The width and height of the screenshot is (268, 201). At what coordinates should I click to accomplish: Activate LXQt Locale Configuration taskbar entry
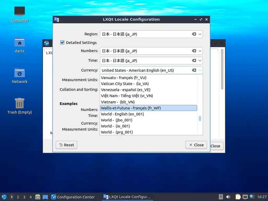coord(127,197)
